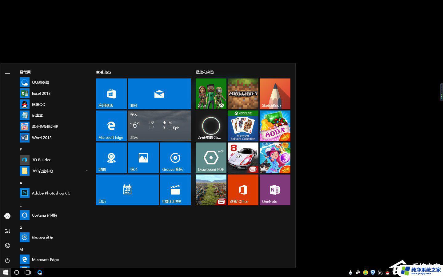Open Word 2013 from the app list
Screen dimensions: 443x277
pyautogui.click(x=54, y=138)
